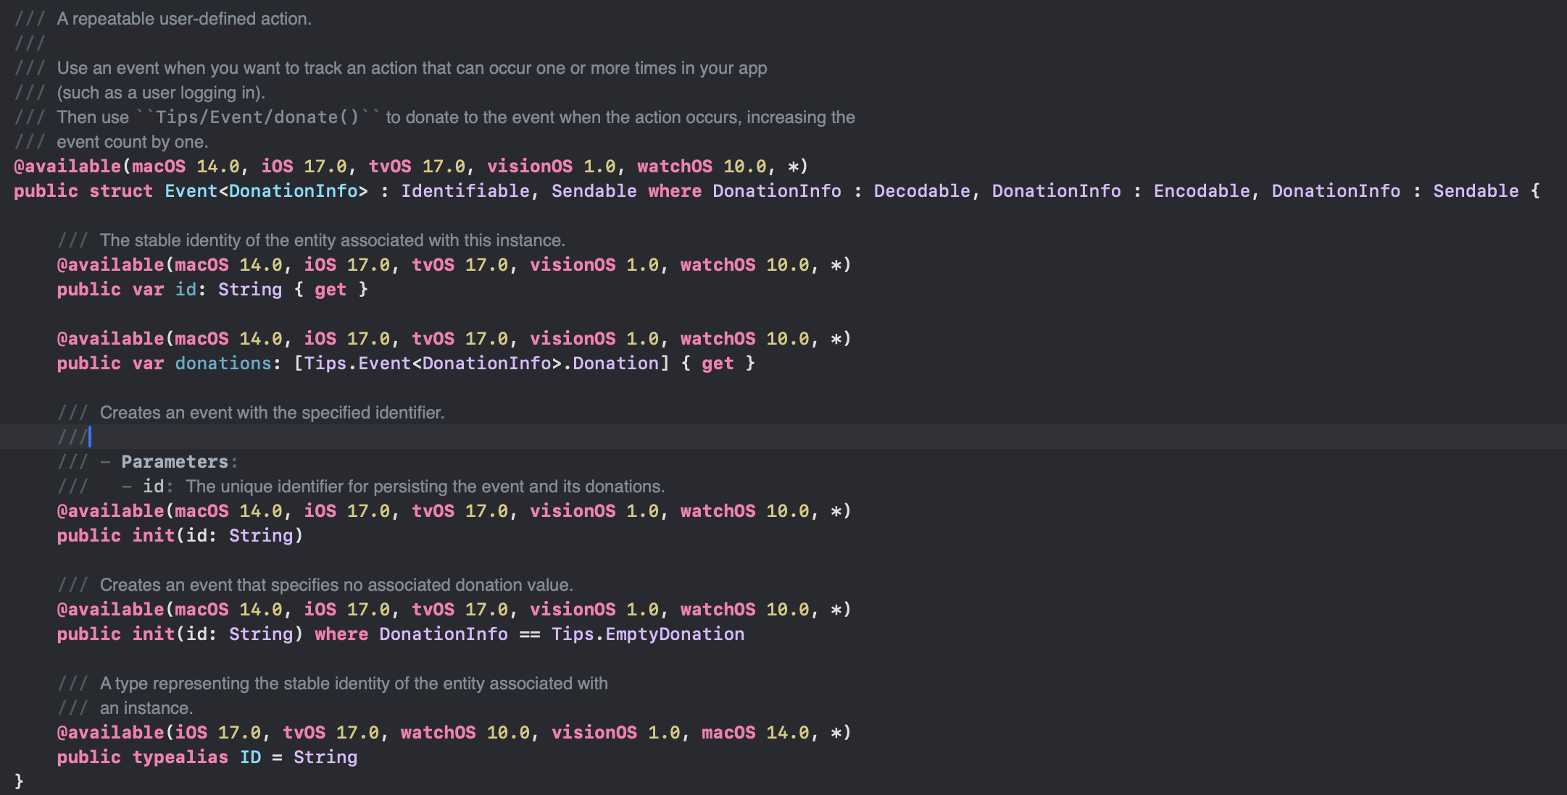Click the typealias ID identifier
1567x795 pixels.
click(250, 757)
